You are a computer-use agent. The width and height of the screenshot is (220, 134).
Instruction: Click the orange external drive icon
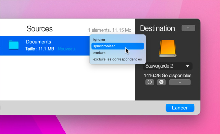pos(168,49)
